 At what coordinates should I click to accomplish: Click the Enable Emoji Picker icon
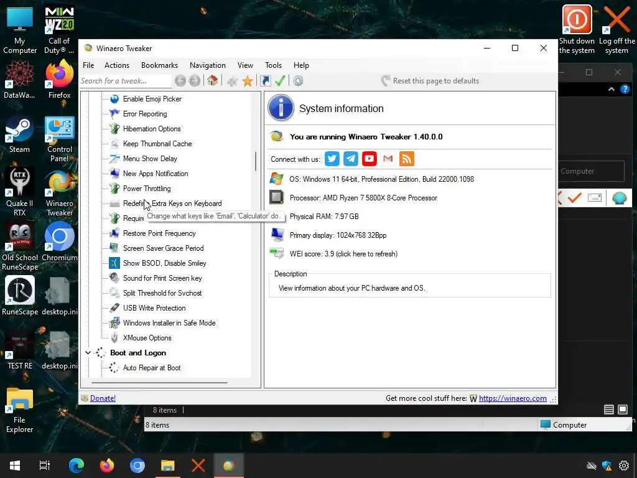(x=114, y=99)
